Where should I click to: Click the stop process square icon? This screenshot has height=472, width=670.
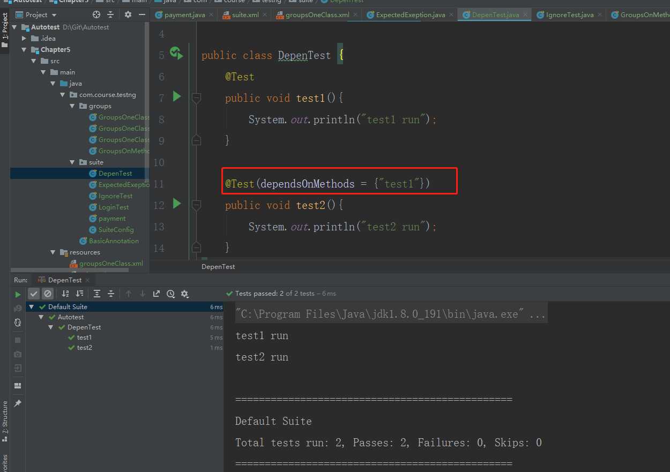tap(18, 340)
